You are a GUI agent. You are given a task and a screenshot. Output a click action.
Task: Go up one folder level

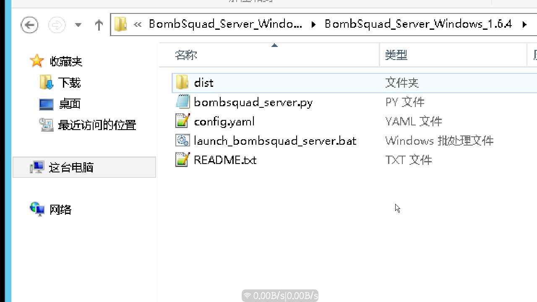tap(99, 25)
